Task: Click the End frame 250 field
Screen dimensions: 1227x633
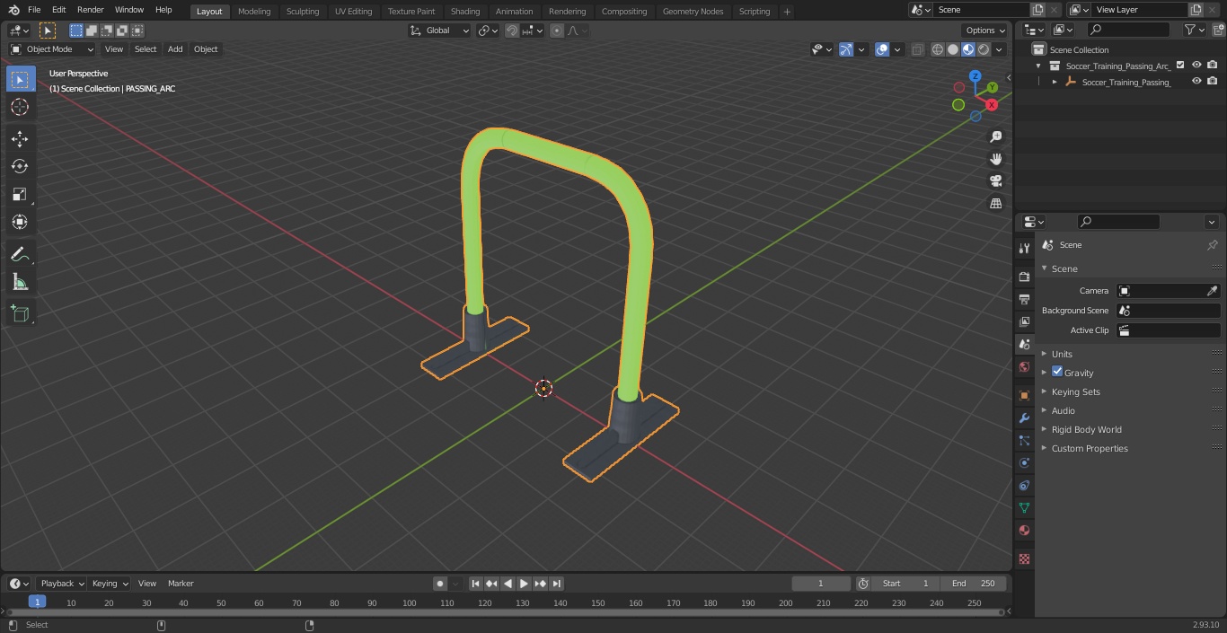Action: pyautogui.click(x=974, y=584)
